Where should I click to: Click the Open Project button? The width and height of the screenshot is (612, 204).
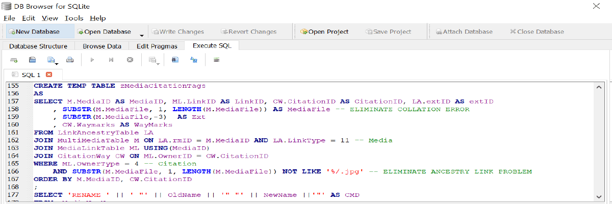click(324, 32)
